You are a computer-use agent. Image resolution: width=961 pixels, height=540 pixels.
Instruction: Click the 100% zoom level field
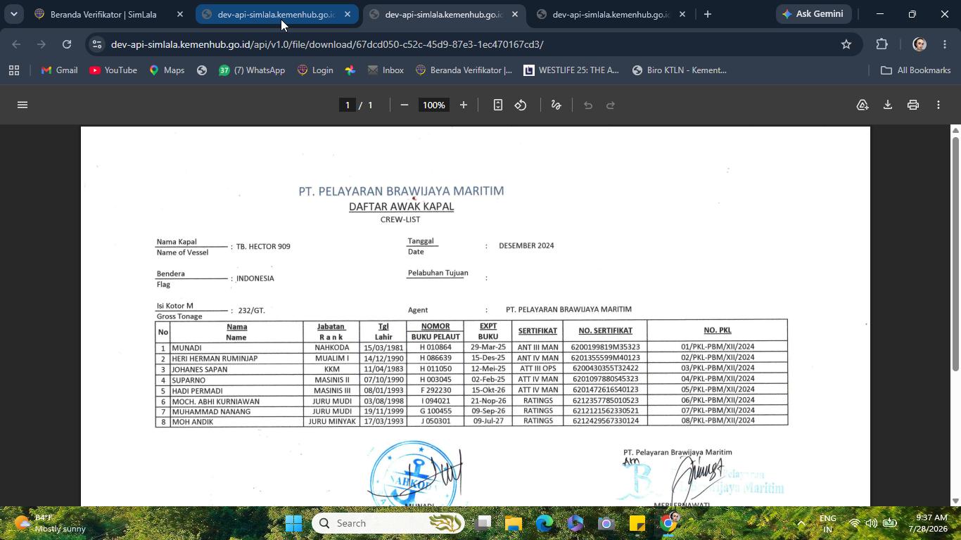point(434,105)
